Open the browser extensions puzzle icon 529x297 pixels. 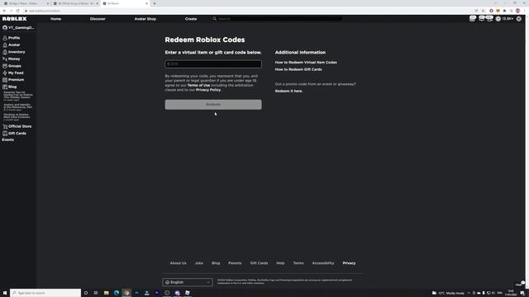tap(505, 11)
